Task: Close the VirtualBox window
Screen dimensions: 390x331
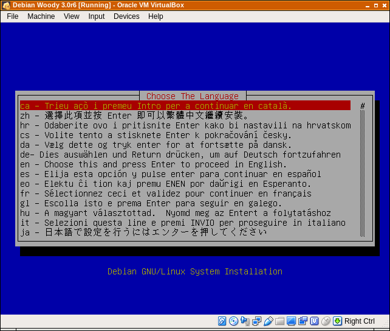Action: tap(385, 5)
